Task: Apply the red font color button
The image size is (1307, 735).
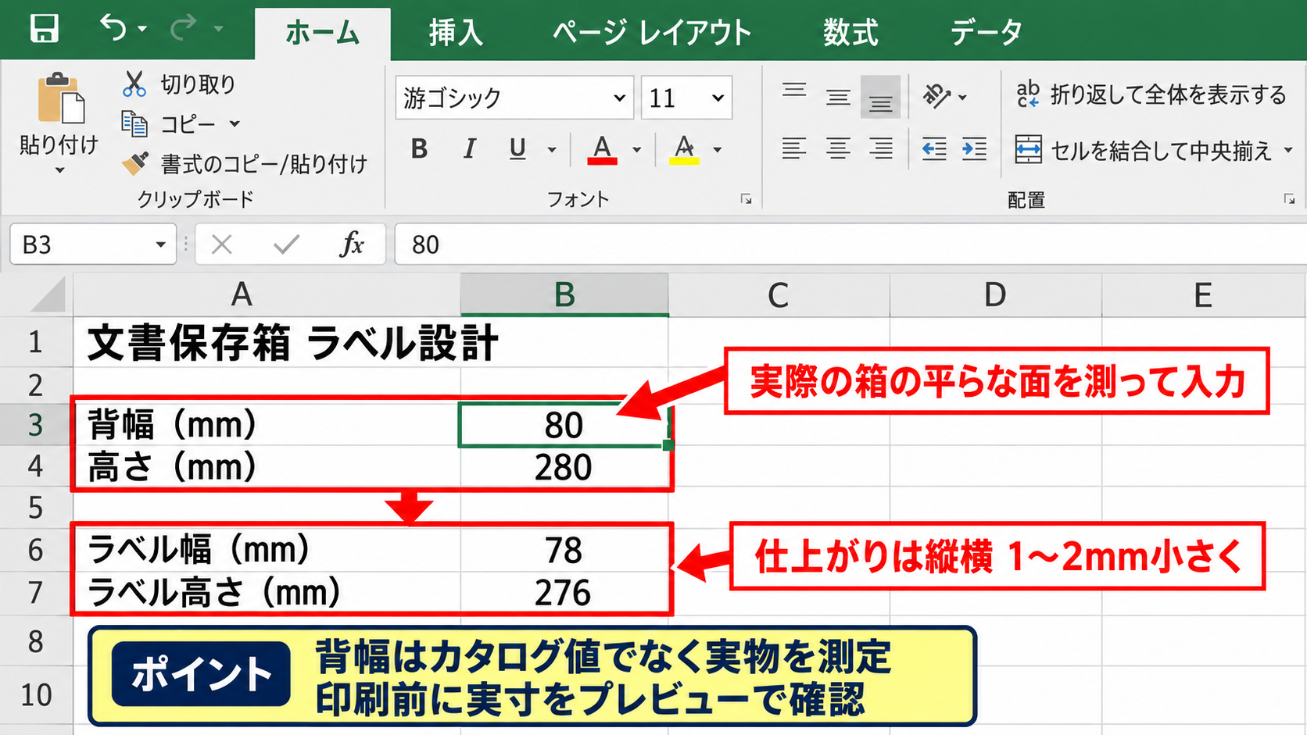Action: point(602,149)
